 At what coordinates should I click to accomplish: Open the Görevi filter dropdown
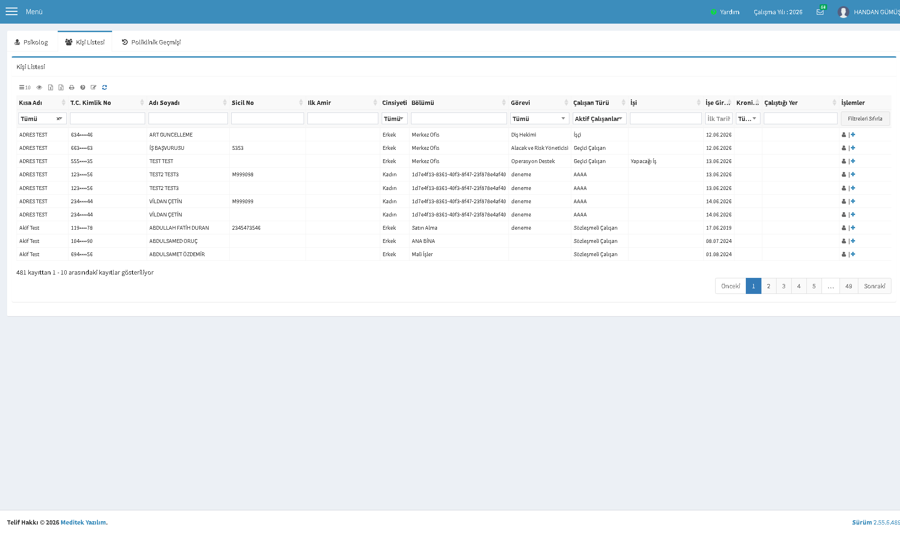tap(540, 119)
